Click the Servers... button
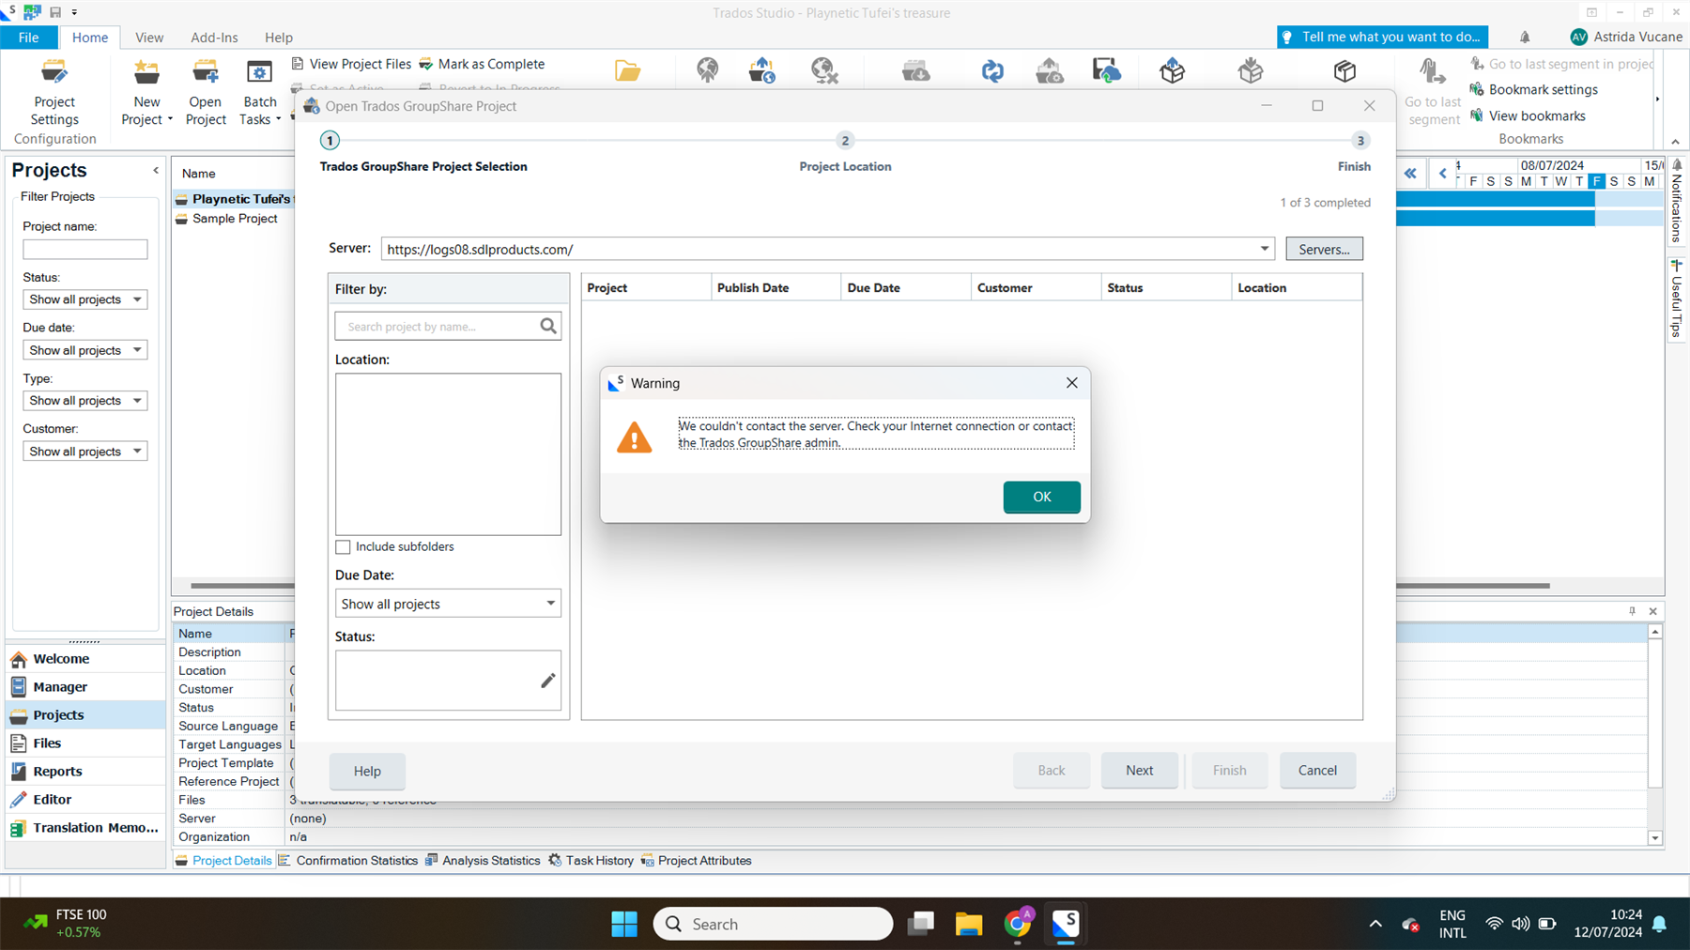The image size is (1690, 950). coord(1324,249)
